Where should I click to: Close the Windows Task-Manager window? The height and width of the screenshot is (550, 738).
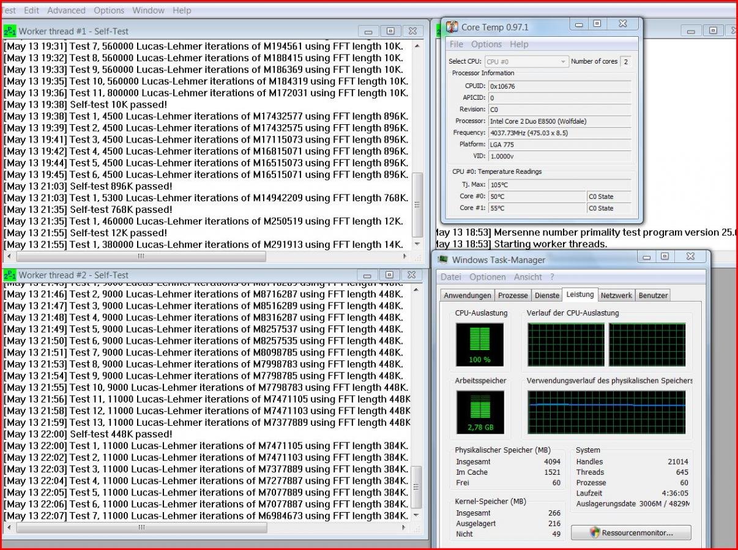[690, 257]
